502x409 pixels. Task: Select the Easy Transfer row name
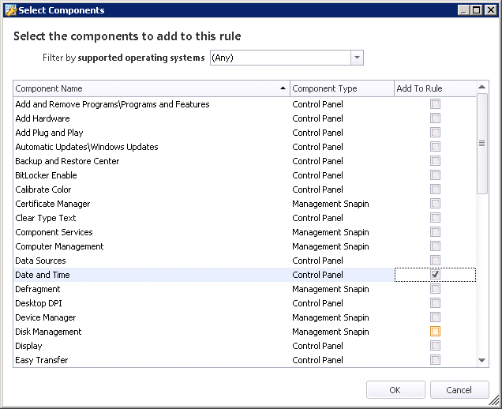42,360
